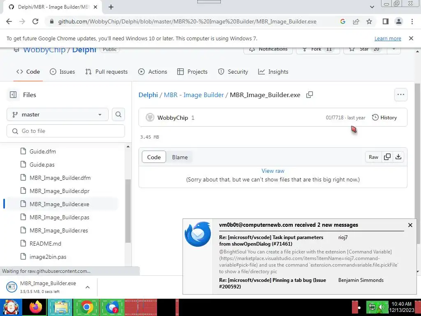The height and width of the screenshot is (316, 421).
Task: View file History
Action: [x=384, y=117]
